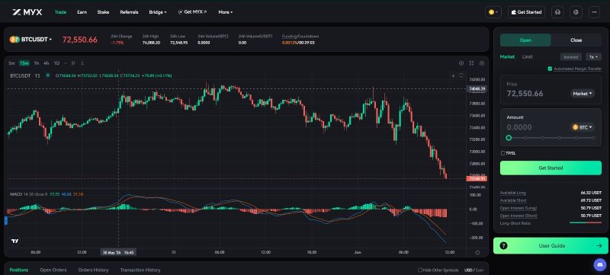Toggle the green status dot beside BTCUSDT 15
This screenshot has height=275, width=610.
tap(47, 75)
